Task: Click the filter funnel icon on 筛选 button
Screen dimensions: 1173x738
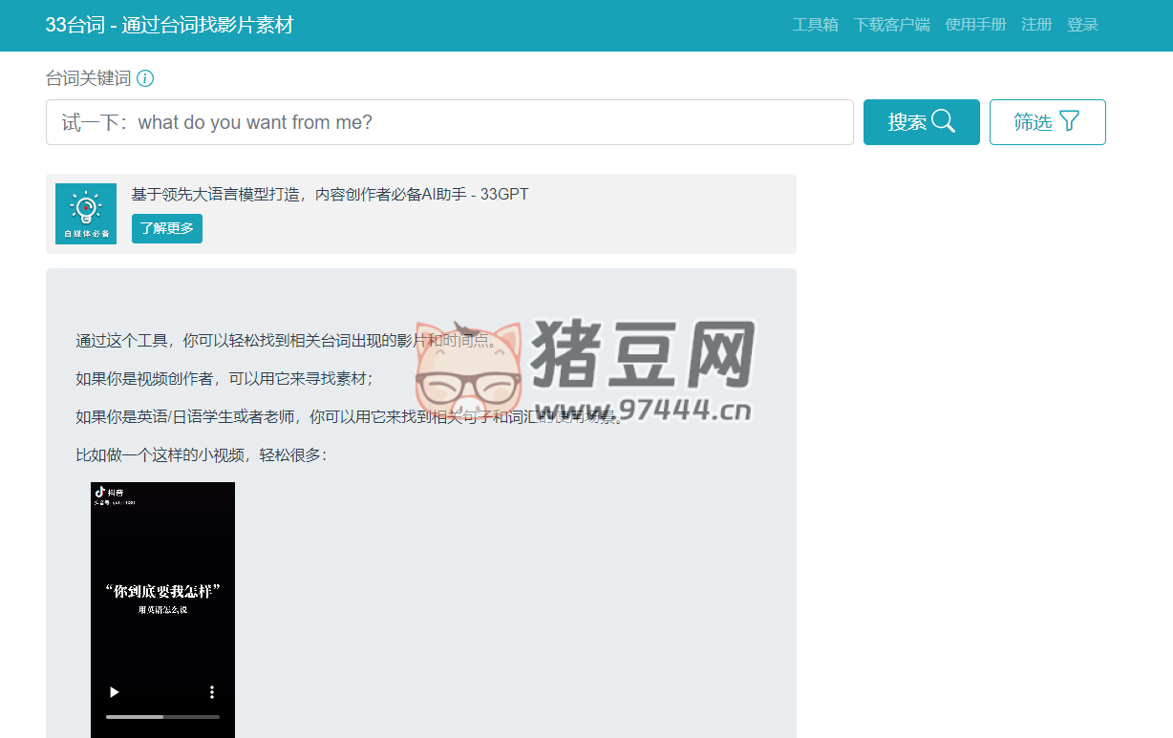Action: click(1071, 121)
